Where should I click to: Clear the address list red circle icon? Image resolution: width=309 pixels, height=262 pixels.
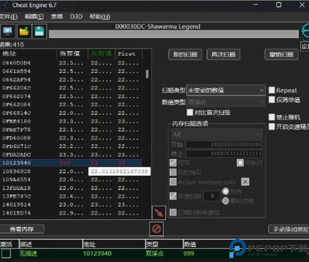tap(156, 229)
